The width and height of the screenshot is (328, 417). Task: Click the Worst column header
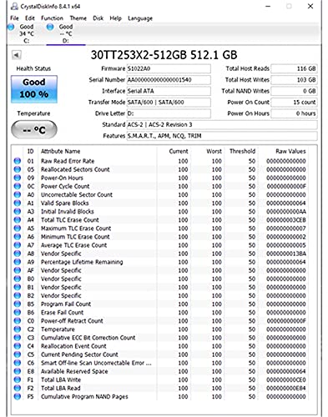tap(214, 151)
